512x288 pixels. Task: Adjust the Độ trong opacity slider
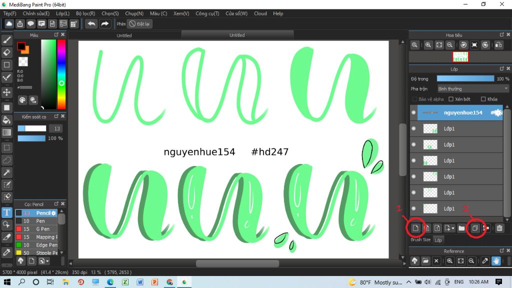(465, 78)
